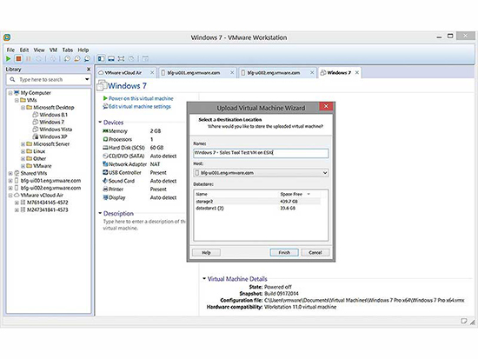Click the Memory device icon
478x359 pixels.
point(105,131)
